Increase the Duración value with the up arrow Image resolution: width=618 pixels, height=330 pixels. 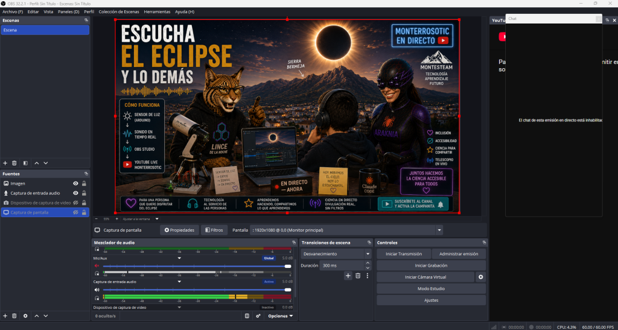pos(368,262)
